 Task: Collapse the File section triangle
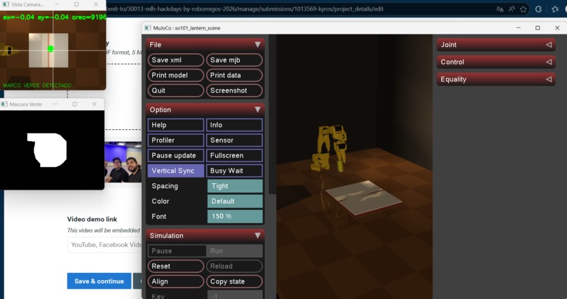pyautogui.click(x=257, y=44)
